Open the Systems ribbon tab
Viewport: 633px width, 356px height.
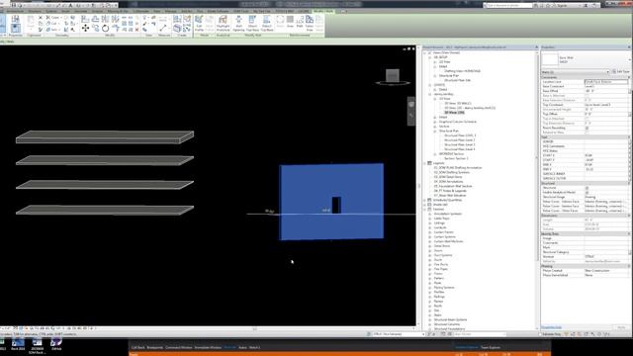click(51, 11)
